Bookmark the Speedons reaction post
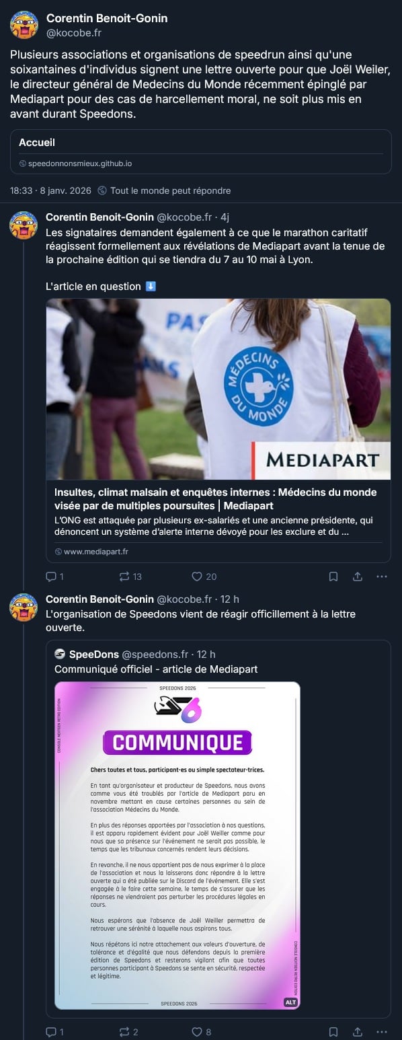This screenshot has width=402, height=1040. click(x=333, y=1032)
